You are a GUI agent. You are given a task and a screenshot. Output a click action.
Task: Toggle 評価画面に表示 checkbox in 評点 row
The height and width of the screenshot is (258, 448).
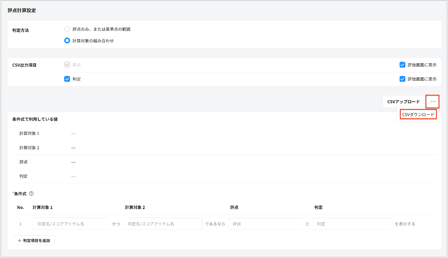(x=402, y=65)
